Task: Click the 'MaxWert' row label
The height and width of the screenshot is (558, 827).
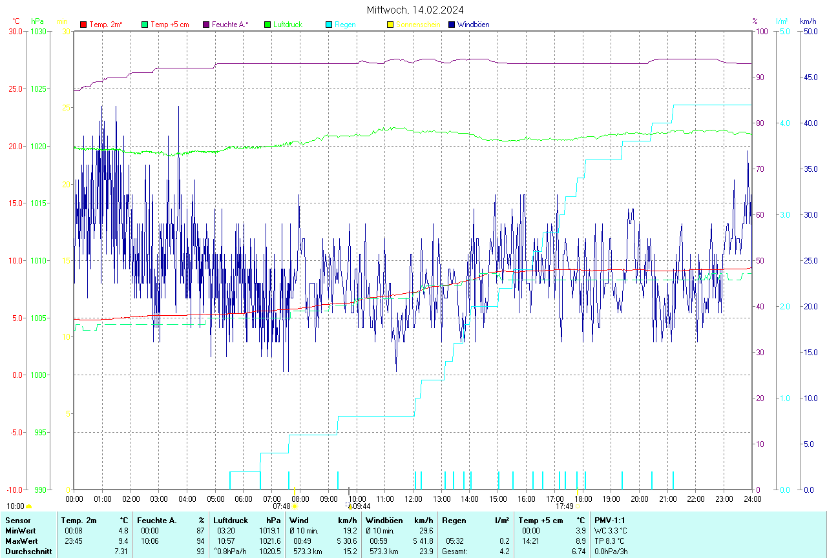Action: (x=20, y=541)
